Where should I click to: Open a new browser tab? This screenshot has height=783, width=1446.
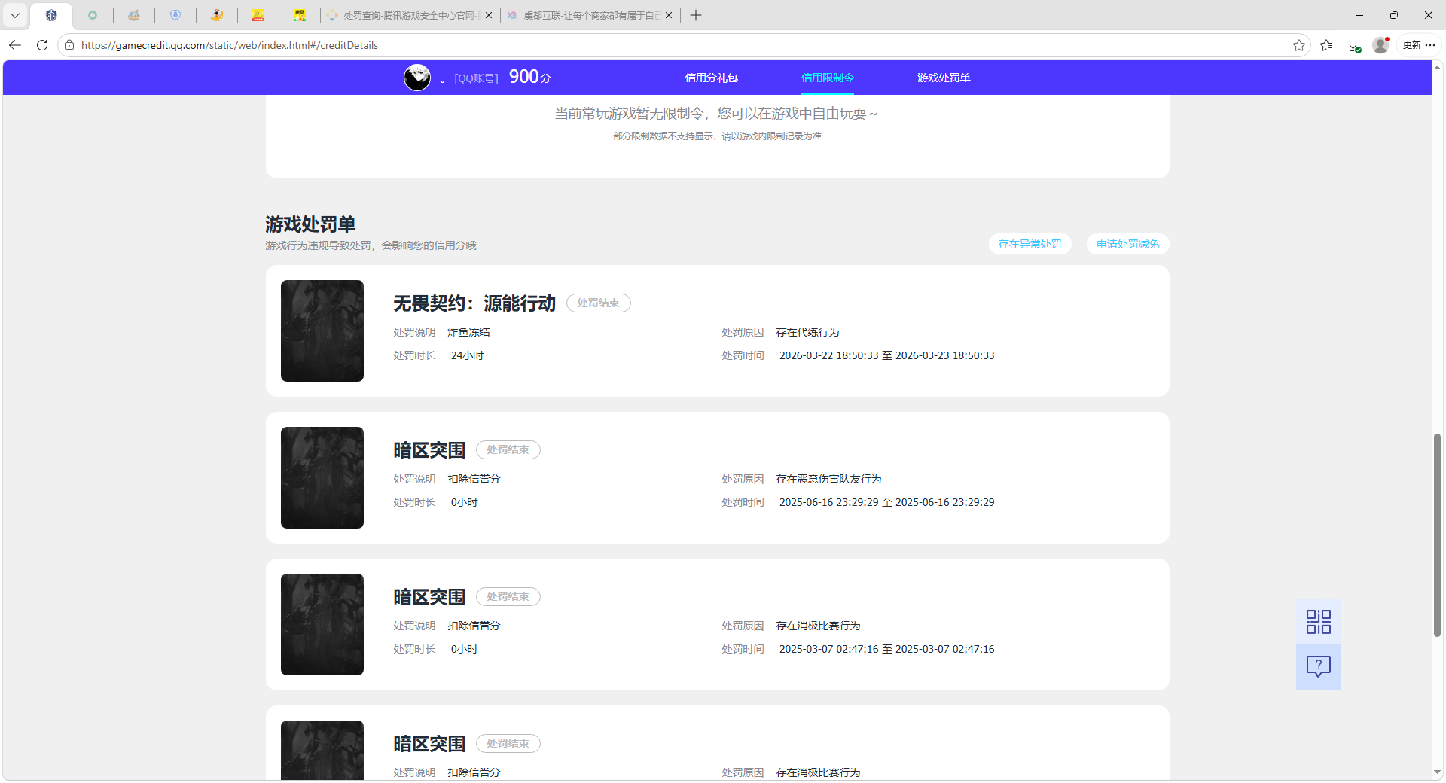tap(696, 15)
